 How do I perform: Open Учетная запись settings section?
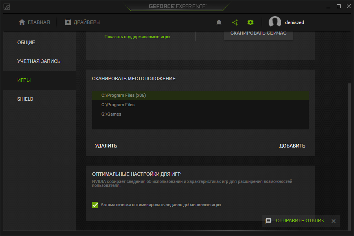[x=39, y=61]
